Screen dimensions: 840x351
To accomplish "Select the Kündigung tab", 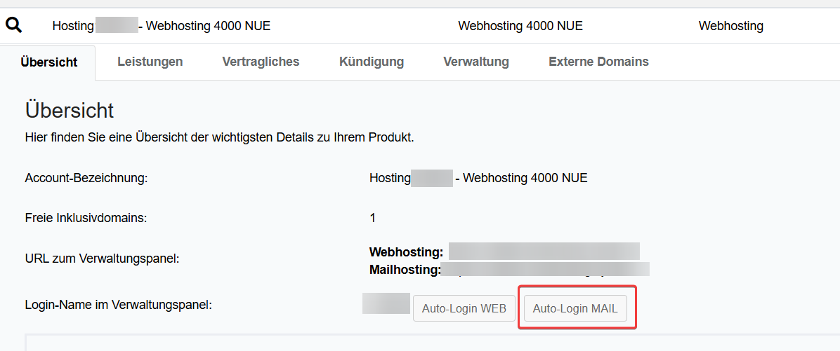I will point(372,62).
